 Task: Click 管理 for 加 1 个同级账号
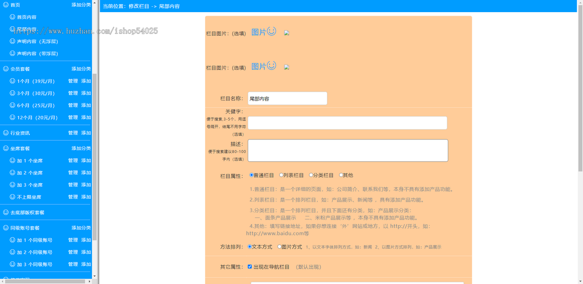73,240
